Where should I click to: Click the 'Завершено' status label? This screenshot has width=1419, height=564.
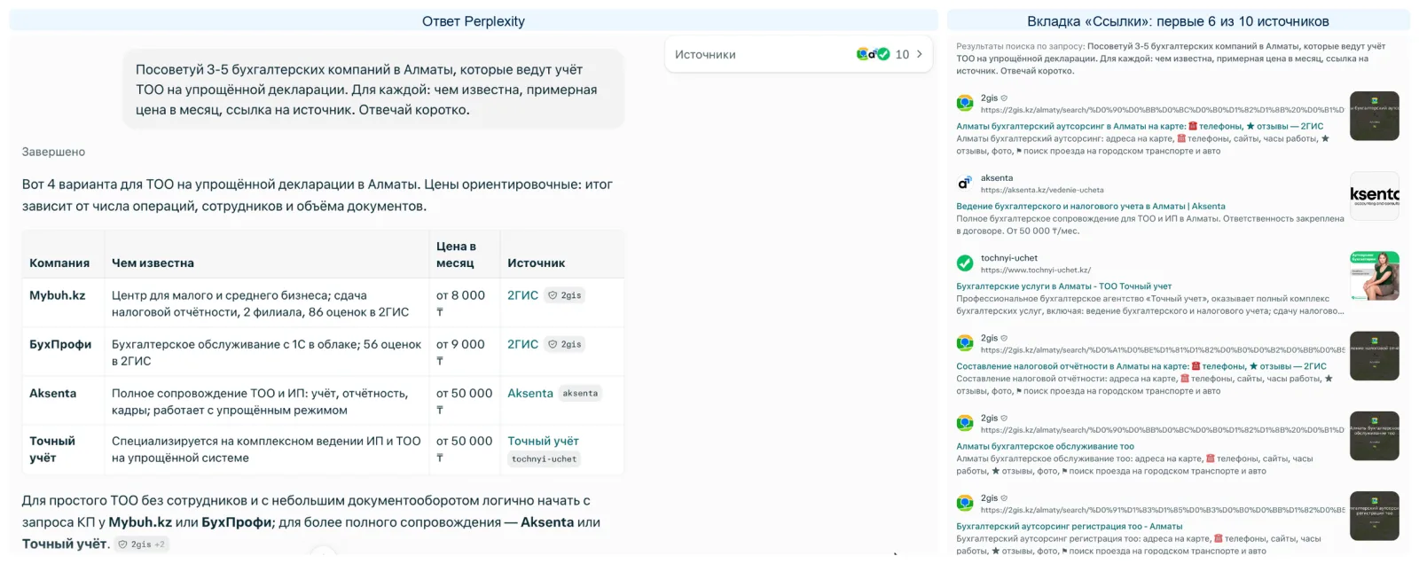point(53,152)
